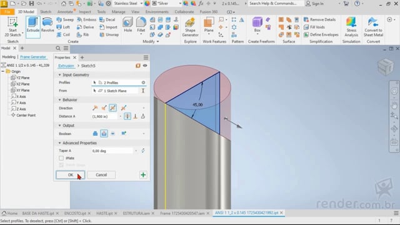Screen dimensions: 400x225
Task: Open the Stainless Steel material dropdown
Action: click(141, 3)
